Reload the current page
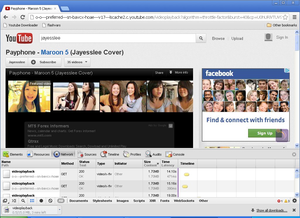This screenshot has width=300, height=218. click(x=23, y=17)
